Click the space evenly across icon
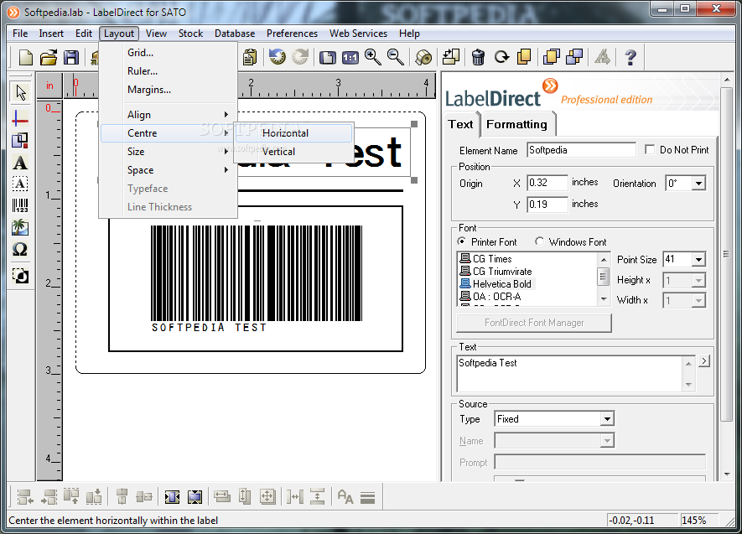Image resolution: width=742 pixels, height=534 pixels. [x=295, y=497]
